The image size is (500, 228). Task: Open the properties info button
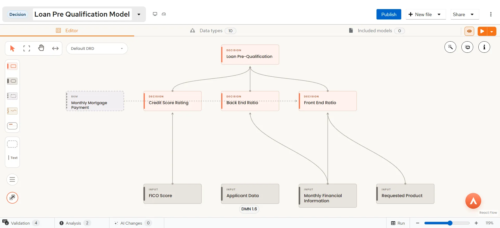(484, 47)
